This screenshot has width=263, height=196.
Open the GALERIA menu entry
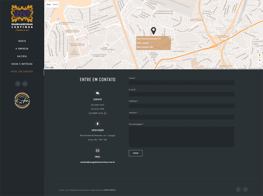click(x=22, y=56)
